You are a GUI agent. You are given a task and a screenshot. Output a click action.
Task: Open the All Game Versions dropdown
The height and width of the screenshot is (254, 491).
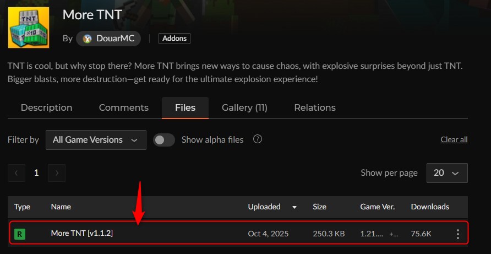coord(96,140)
